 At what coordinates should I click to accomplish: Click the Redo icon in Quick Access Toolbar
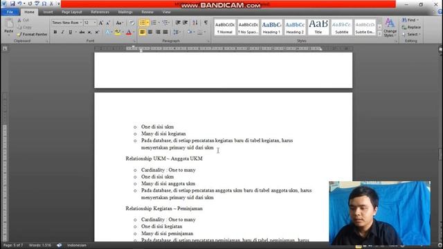(x=30, y=3)
